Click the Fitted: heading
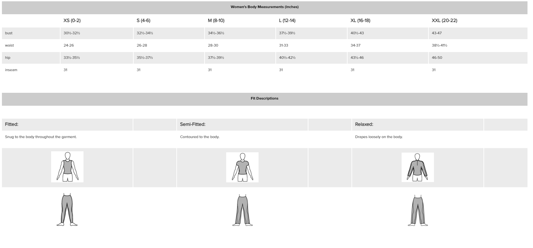 (x=12, y=124)
